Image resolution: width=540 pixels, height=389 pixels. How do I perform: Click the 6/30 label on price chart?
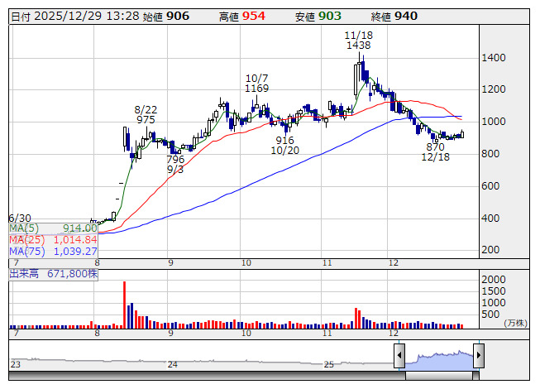(x=20, y=219)
